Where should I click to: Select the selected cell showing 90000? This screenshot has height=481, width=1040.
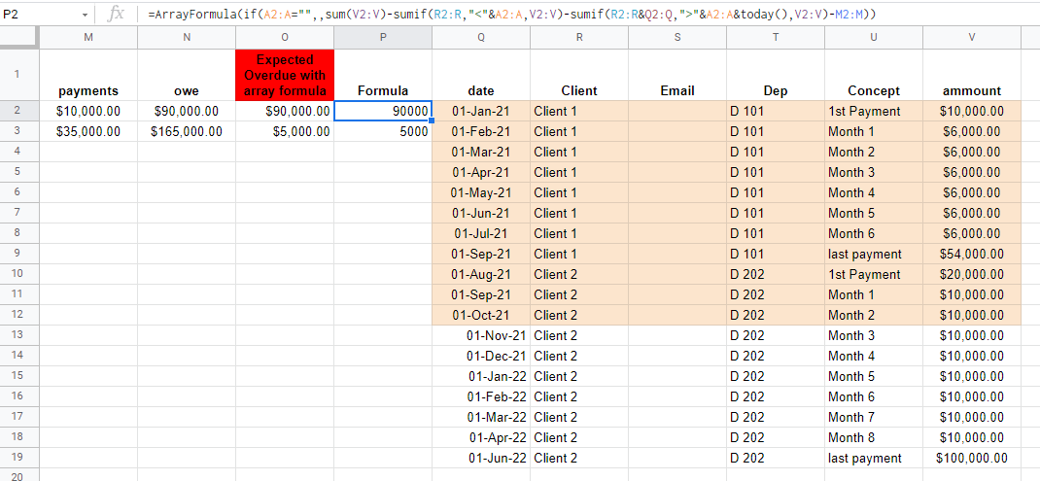point(383,111)
